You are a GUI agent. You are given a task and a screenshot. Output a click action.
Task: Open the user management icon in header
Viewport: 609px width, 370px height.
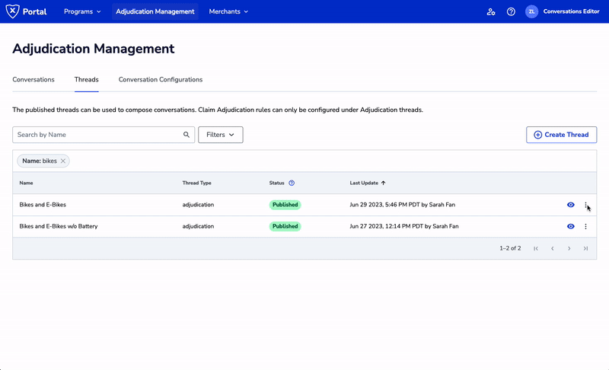tap(491, 12)
